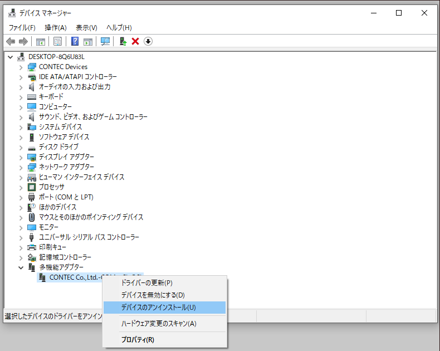Click the back arrow in the toolbar
The image size is (440, 351).
[11, 42]
